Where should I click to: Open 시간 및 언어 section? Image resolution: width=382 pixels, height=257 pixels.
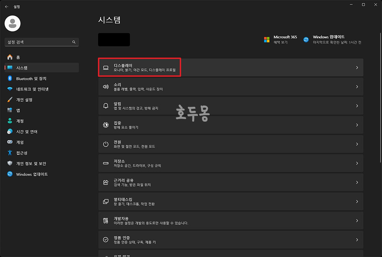(42, 132)
